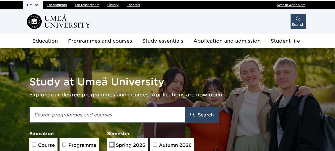Screen dimensions: 335x151
Task: Open Application and admission section
Action: 227,41
